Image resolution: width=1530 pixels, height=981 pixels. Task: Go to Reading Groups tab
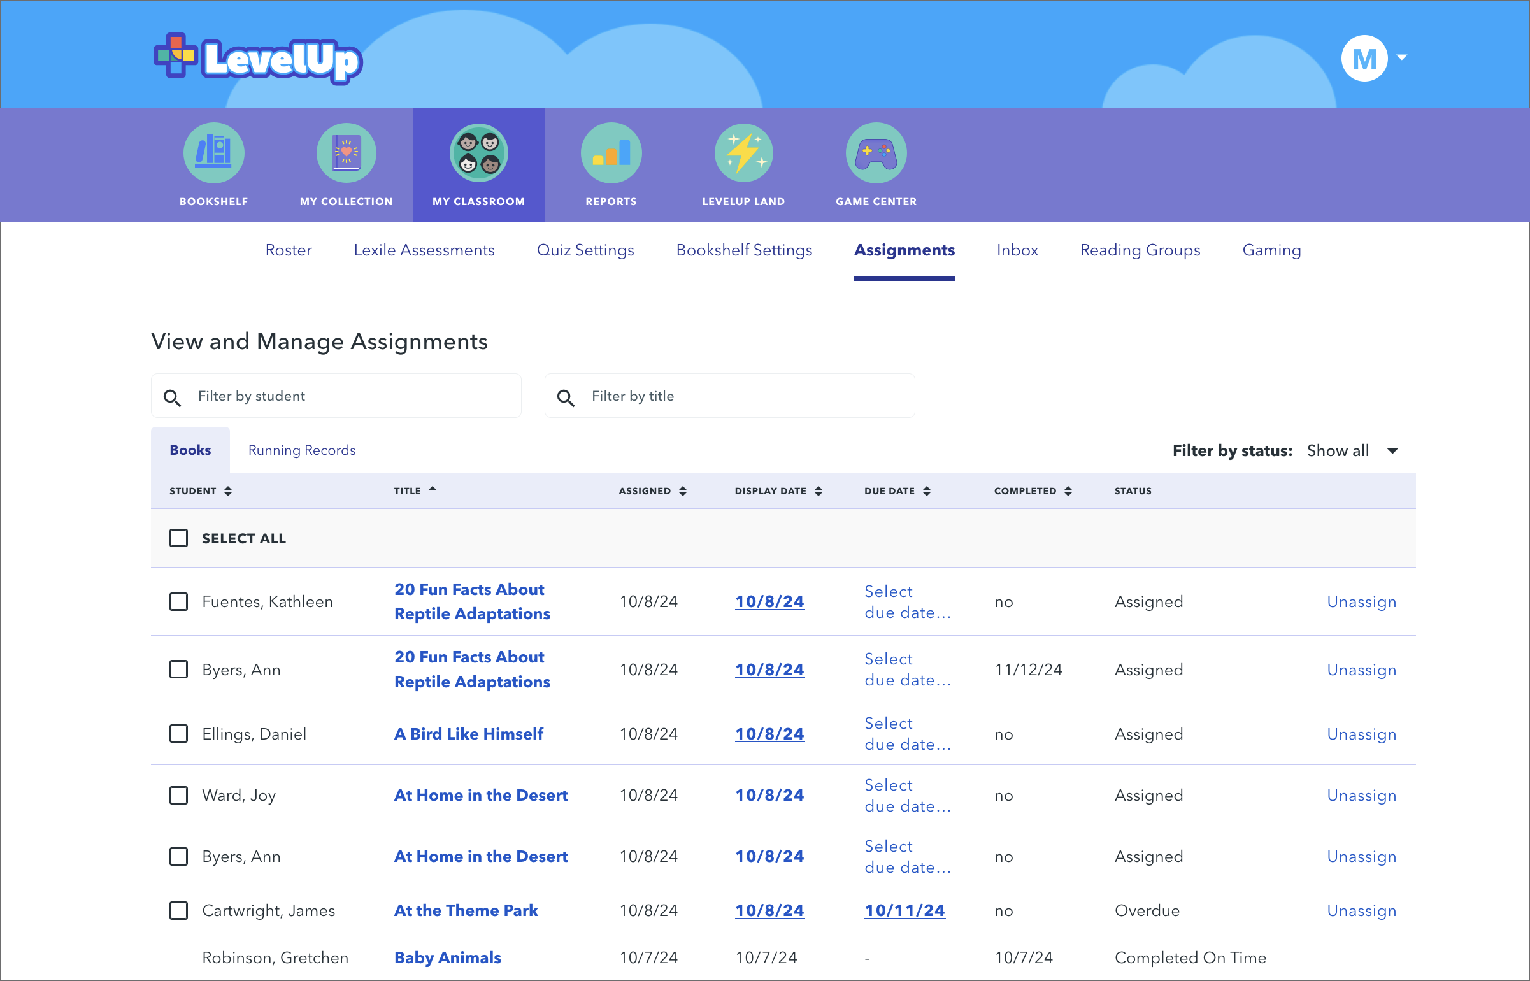1140,250
